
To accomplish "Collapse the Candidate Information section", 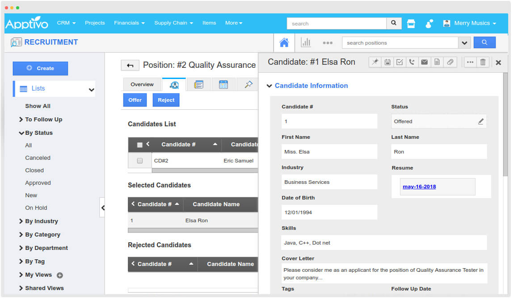I will pos(270,86).
